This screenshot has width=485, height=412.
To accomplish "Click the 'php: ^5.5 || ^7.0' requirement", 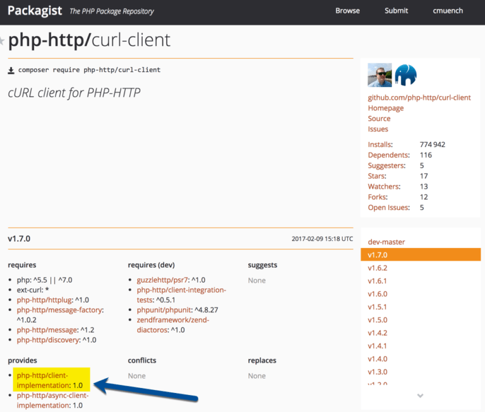I will 44,280.
